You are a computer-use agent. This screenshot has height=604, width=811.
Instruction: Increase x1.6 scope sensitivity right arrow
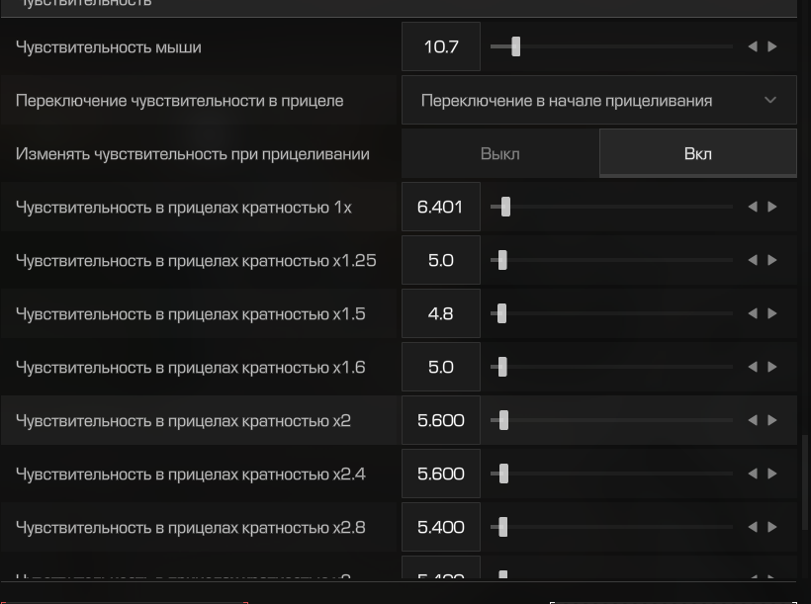772,367
